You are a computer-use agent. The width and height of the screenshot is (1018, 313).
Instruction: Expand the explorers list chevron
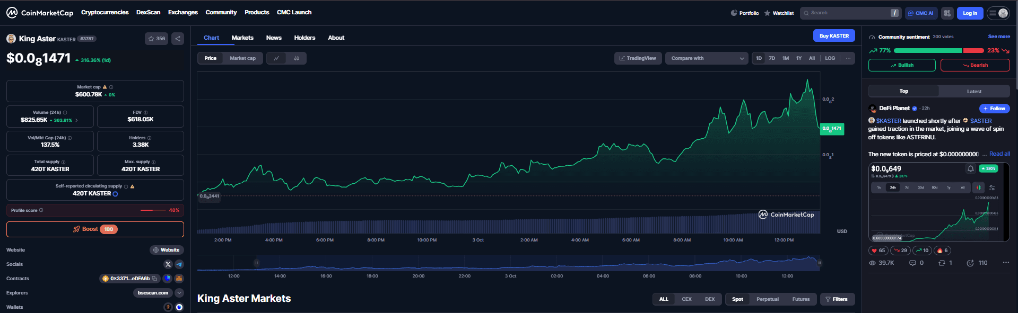coord(179,293)
